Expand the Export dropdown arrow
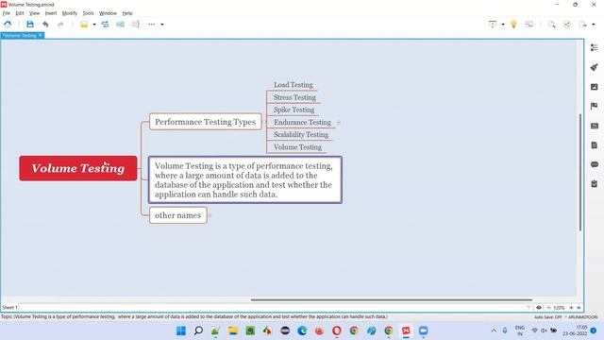 [x=594, y=25]
